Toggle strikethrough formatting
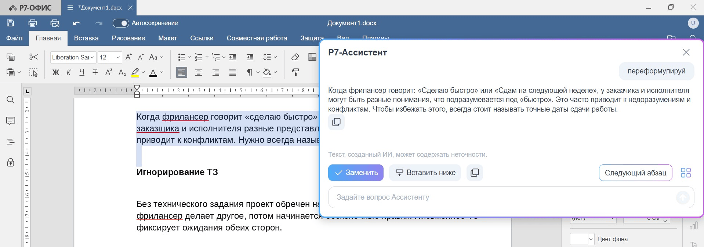This screenshot has width=704, height=247. pos(95,72)
